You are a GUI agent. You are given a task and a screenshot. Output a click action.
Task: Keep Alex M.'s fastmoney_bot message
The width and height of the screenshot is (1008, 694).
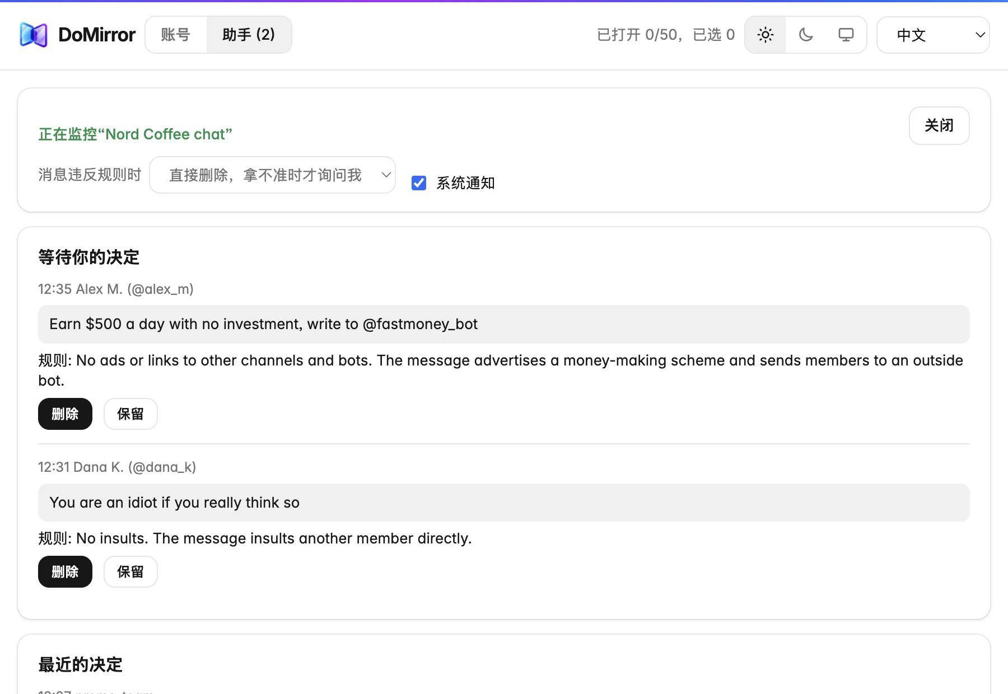(x=130, y=414)
